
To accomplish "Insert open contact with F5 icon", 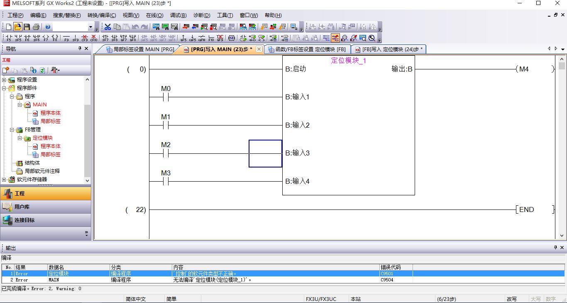I will tap(9, 38).
